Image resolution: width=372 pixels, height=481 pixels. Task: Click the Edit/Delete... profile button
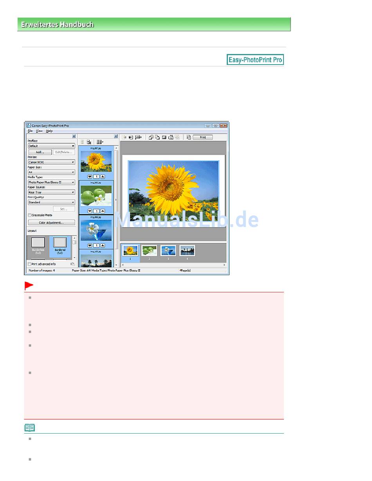coord(64,152)
